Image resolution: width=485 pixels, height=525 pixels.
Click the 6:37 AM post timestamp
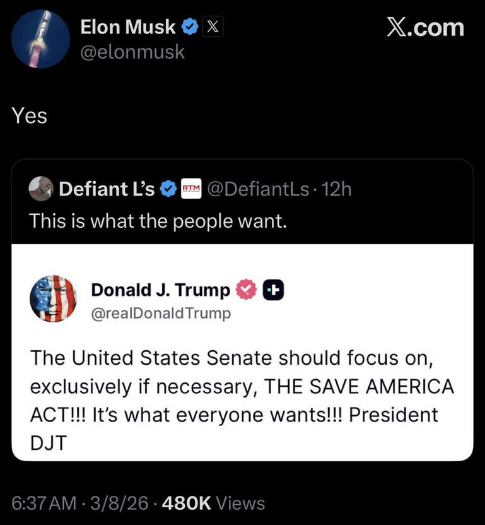(x=43, y=503)
